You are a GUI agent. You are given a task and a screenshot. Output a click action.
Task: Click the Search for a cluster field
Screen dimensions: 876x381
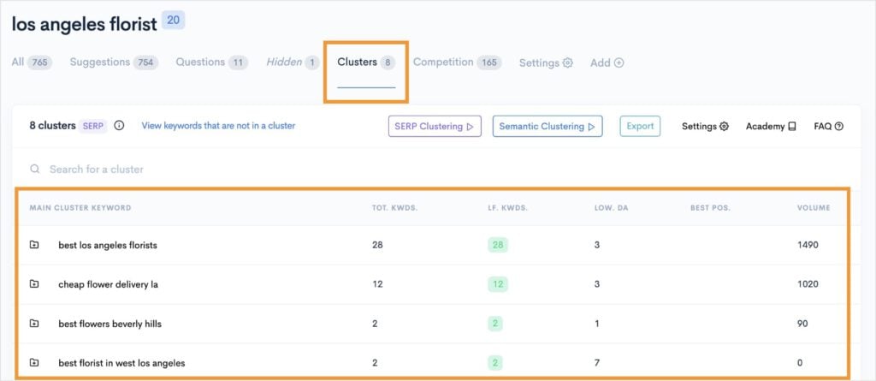point(435,169)
